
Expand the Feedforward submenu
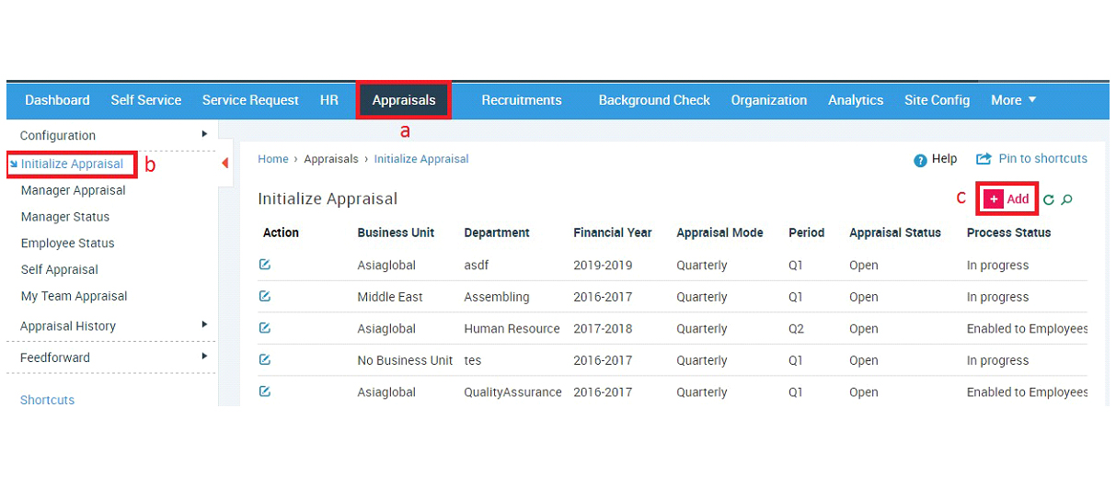(x=204, y=356)
